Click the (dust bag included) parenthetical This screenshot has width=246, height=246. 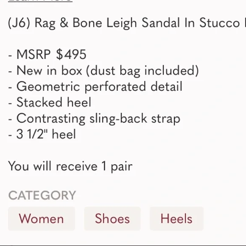(143, 71)
